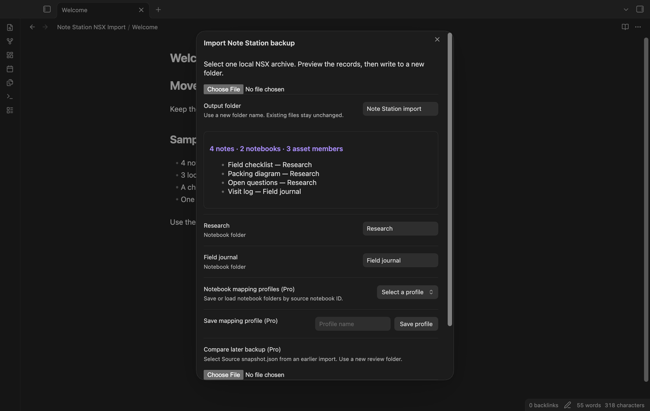
Task: Click the Save profile button
Action: coord(416,324)
